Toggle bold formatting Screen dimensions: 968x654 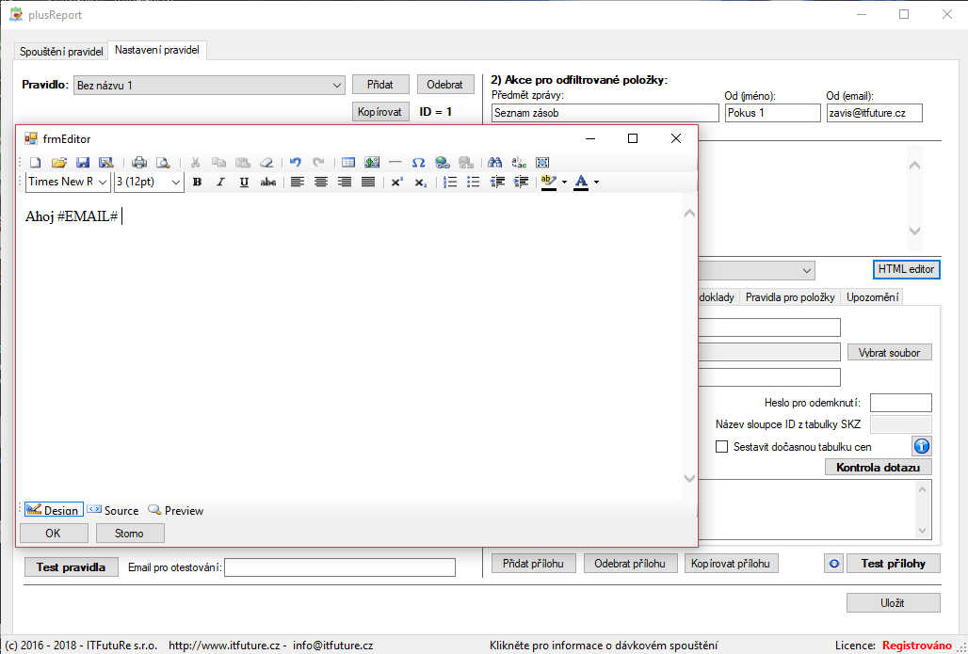(197, 182)
